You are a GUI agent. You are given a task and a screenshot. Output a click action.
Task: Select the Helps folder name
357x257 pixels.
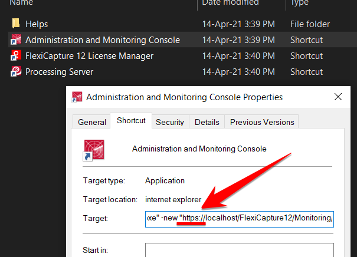tap(37, 24)
